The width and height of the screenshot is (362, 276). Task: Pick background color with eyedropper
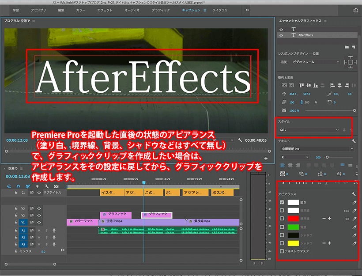tap(354, 227)
